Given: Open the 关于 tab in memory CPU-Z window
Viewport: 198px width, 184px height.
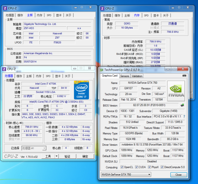Looking at the screenshot, I should (x=166, y=16).
